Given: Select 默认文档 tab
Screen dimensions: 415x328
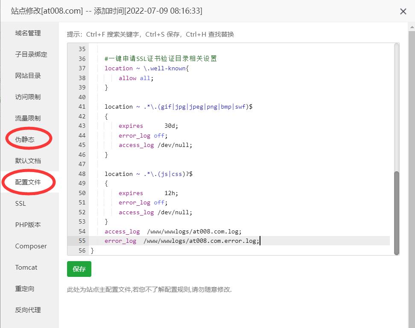Looking at the screenshot, I should [28, 161].
